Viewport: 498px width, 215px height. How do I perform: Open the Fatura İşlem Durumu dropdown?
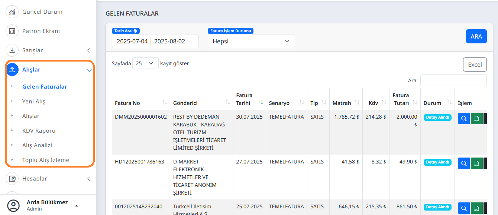(x=251, y=41)
